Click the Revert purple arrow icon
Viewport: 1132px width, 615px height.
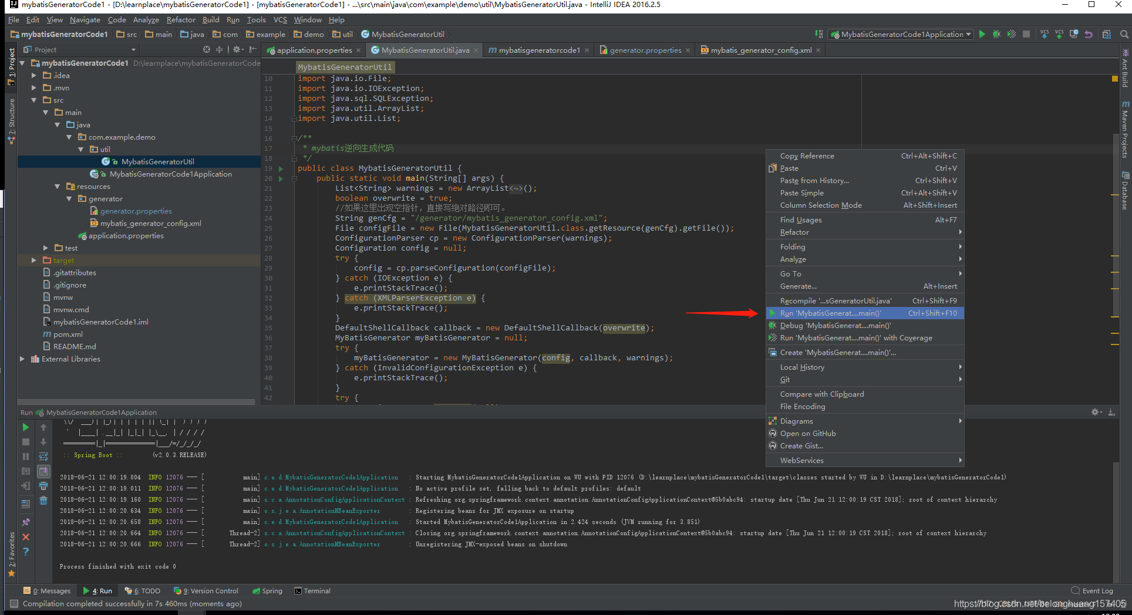pos(1089,35)
